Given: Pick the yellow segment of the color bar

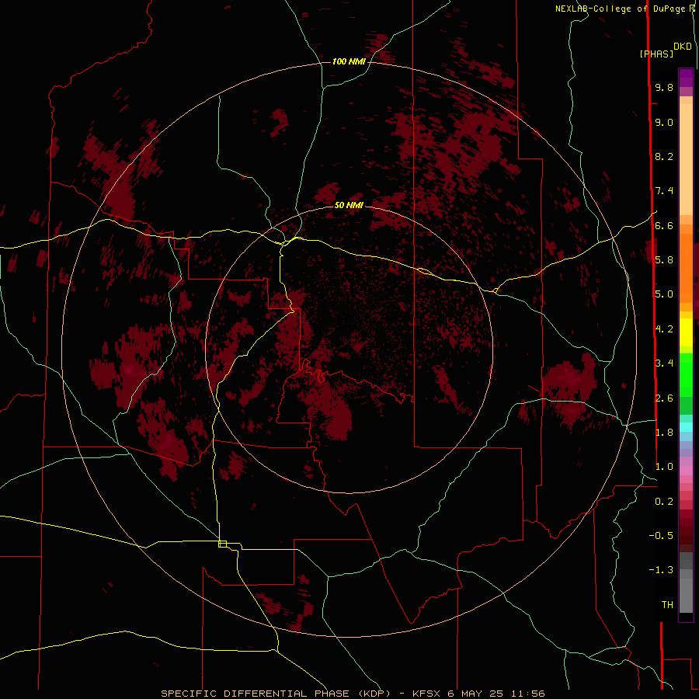Looking at the screenshot, I should click(686, 332).
